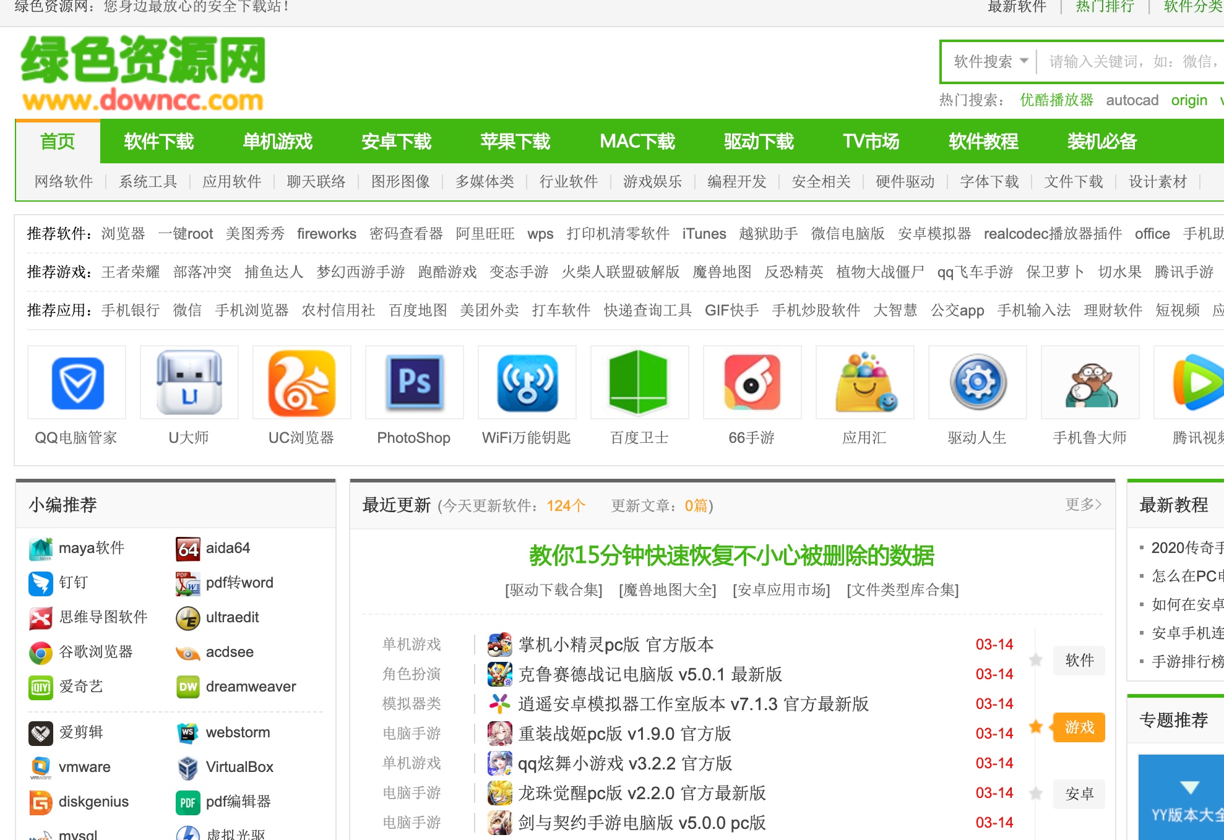The width and height of the screenshot is (1224, 840).
Task: Select the 软件 filter tab beside the update list
Action: [1079, 660]
